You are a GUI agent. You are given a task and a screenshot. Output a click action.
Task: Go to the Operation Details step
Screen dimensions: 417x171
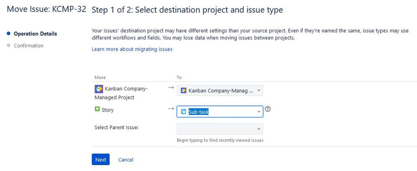(x=35, y=34)
